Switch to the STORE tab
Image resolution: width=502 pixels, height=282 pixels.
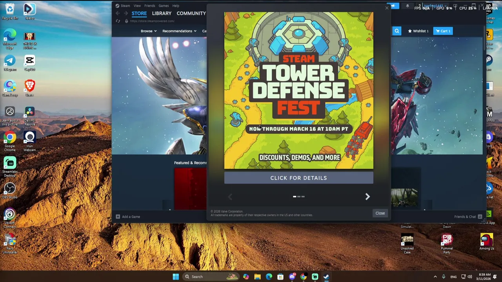click(x=139, y=13)
